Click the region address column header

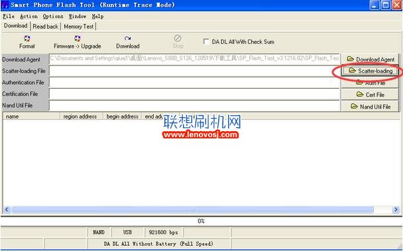pos(82,117)
